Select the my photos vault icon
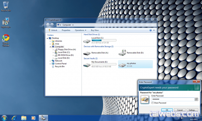 pos(122,65)
